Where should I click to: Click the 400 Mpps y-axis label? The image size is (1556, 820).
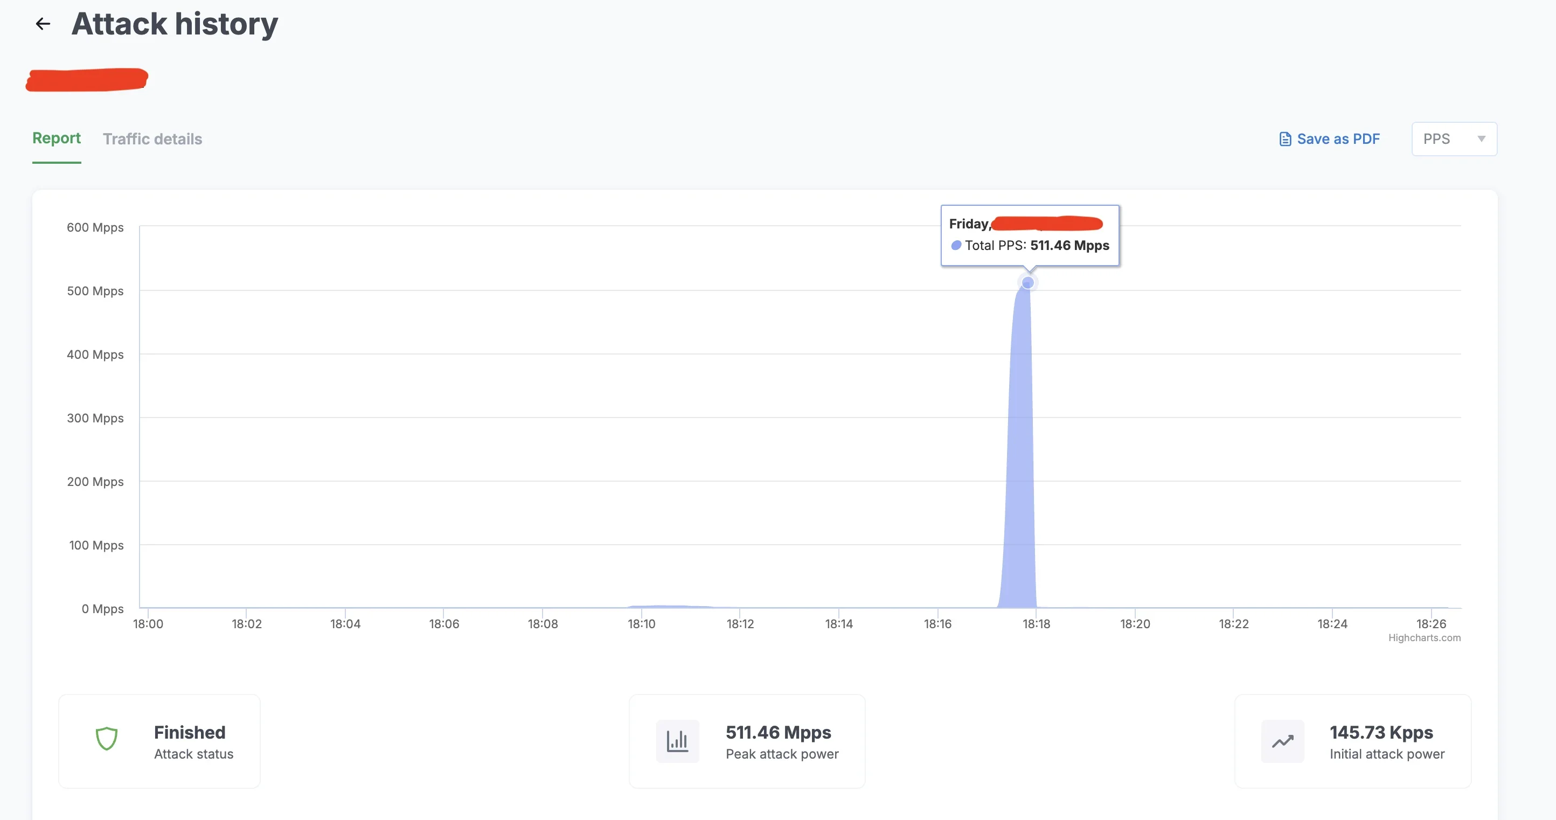[x=95, y=354]
